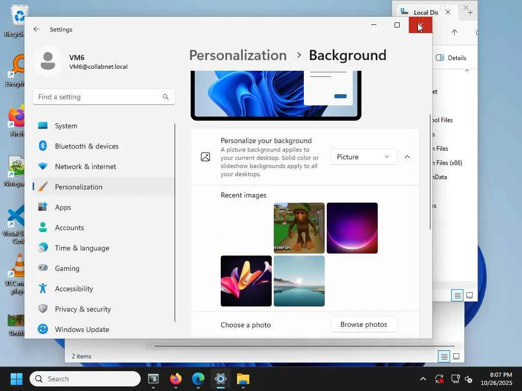Open Firefox from the taskbar
The width and height of the screenshot is (522, 391).
(176, 379)
